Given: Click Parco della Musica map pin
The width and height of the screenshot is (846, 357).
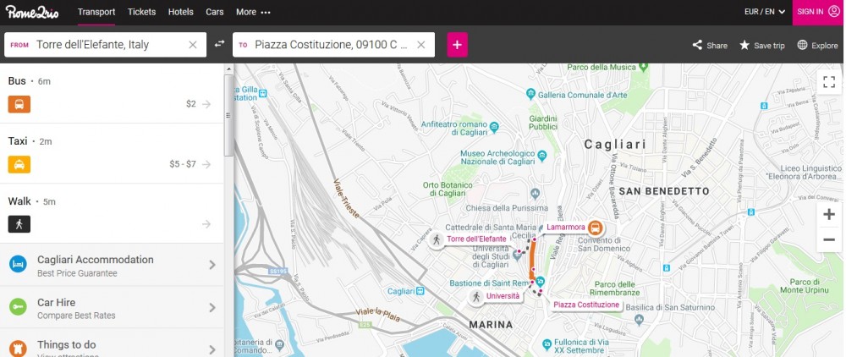Looking at the screenshot, I should [x=643, y=67].
